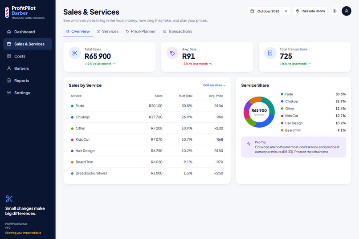The image size is (359, 239).
Task: Open the Dashboard page in the sidebar
Action: coord(28,32)
